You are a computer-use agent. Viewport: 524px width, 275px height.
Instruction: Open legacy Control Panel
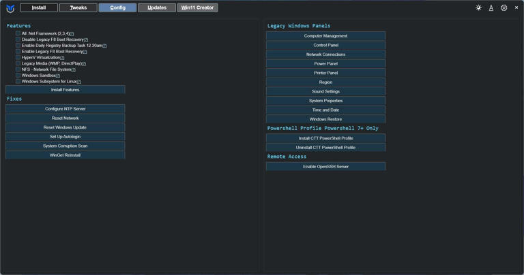325,45
